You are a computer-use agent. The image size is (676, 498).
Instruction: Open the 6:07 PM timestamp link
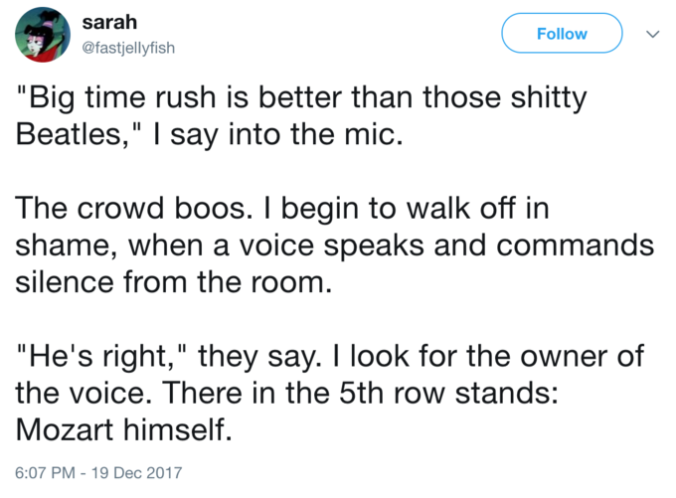point(46,472)
